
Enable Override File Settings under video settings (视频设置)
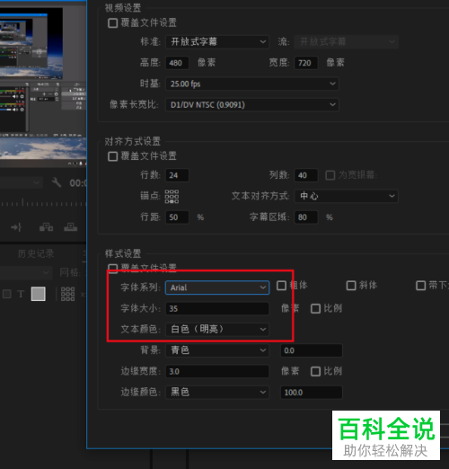(112, 23)
